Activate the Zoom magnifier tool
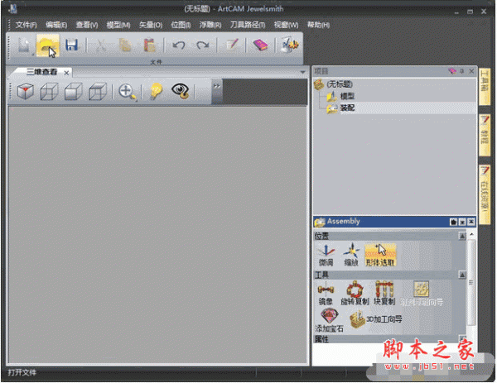 coord(127,92)
